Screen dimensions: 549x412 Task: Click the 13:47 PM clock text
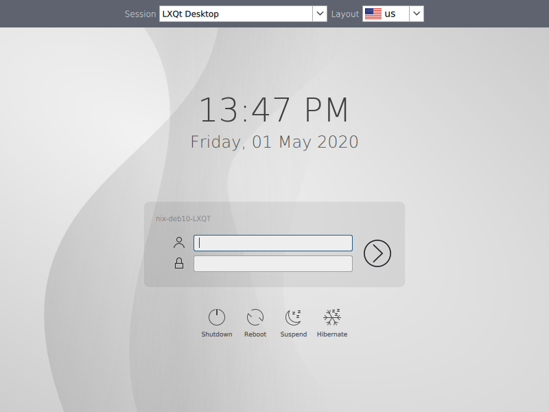pyautogui.click(x=274, y=110)
